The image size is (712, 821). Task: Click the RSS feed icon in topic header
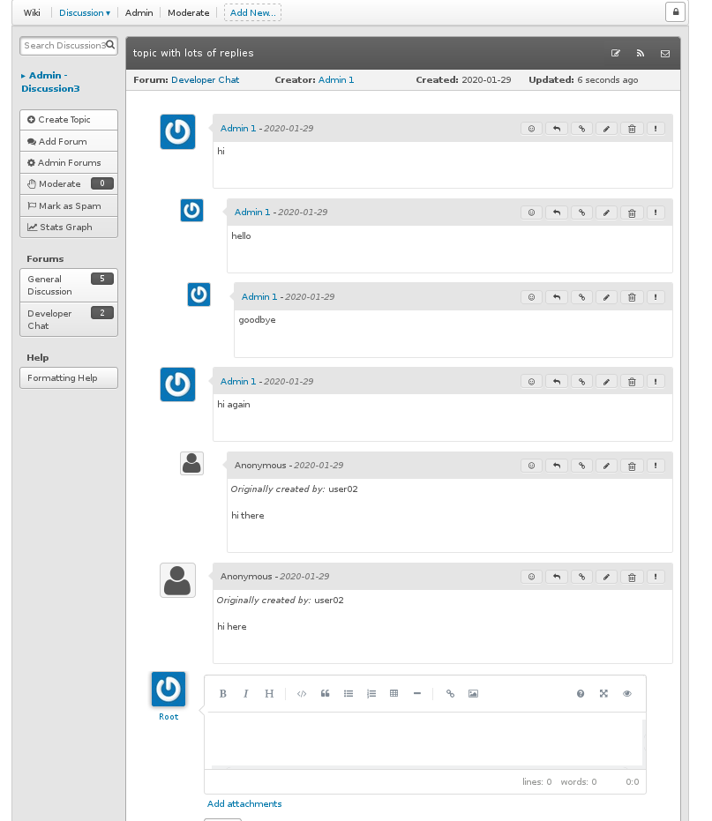pyautogui.click(x=641, y=54)
